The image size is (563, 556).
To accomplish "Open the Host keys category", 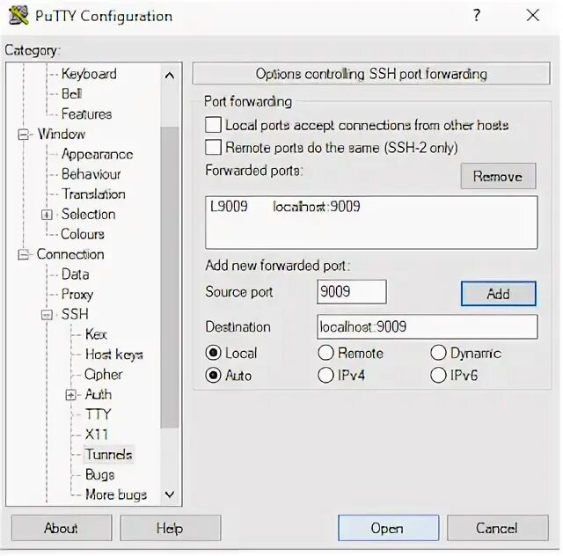I will pyautogui.click(x=113, y=355).
